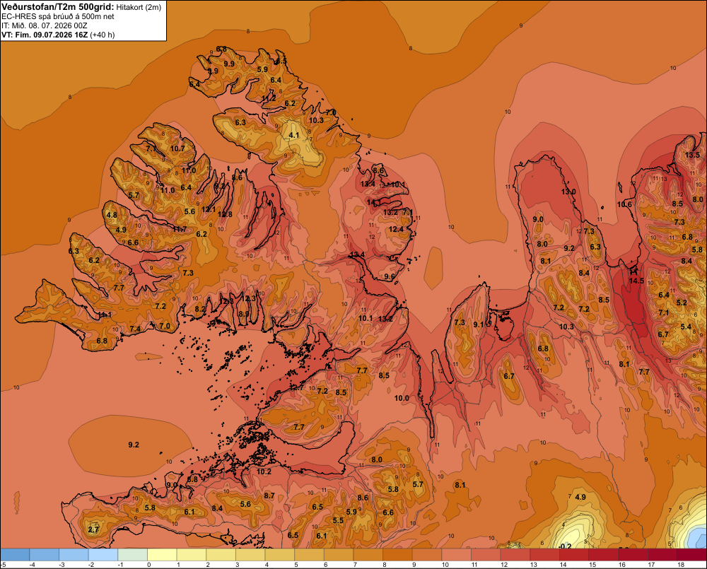Click the pale yellow 0–1 legend swatch

tap(163, 555)
